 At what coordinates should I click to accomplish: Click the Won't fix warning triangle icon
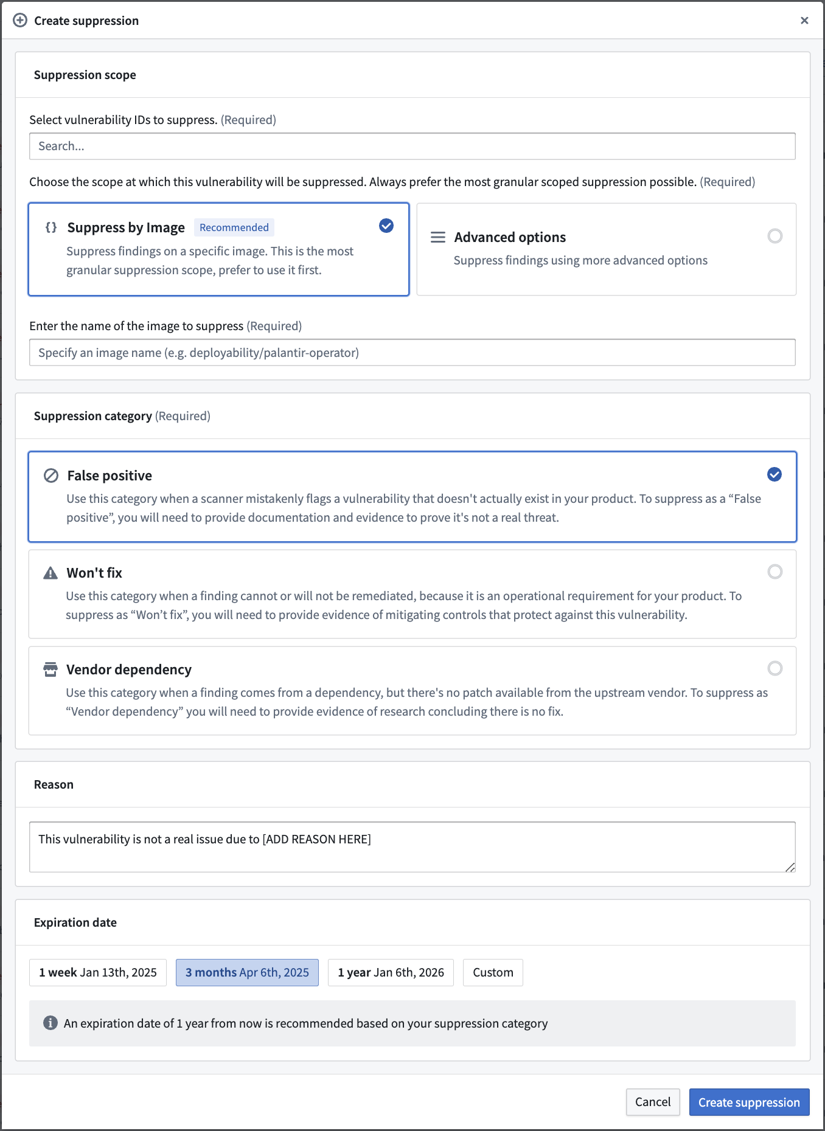coord(50,573)
